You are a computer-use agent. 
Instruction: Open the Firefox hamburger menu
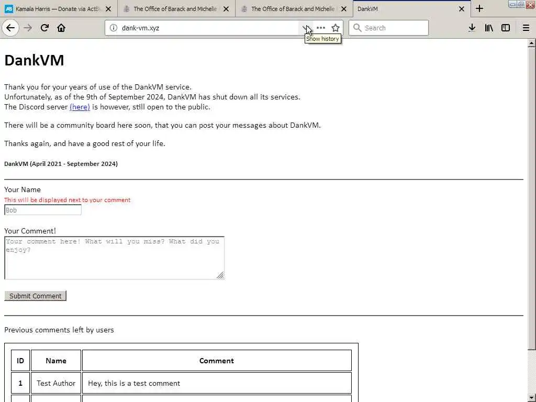[x=526, y=28]
